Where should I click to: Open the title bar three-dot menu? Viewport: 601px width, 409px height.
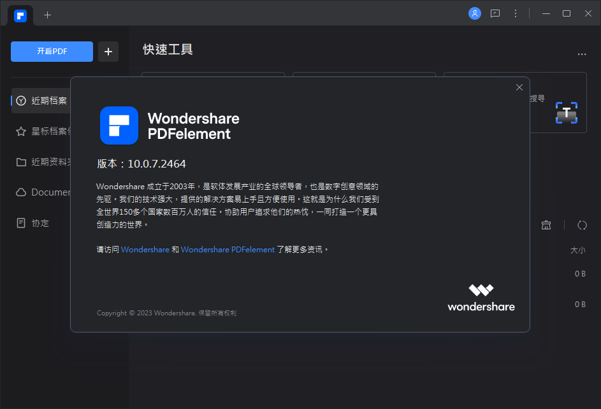point(515,14)
